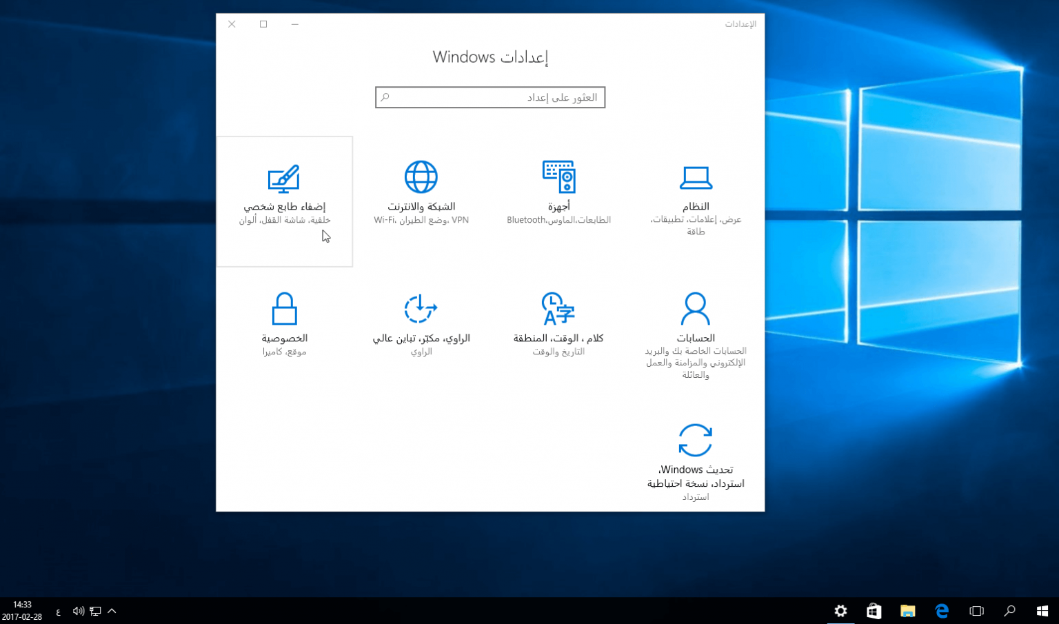1059x624 pixels.
Task: Open File Explorer from the taskbar
Action: [x=908, y=611]
